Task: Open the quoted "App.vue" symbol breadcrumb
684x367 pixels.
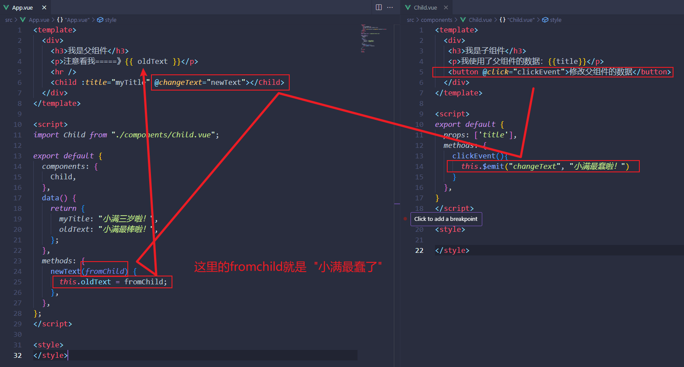Action: point(77,20)
